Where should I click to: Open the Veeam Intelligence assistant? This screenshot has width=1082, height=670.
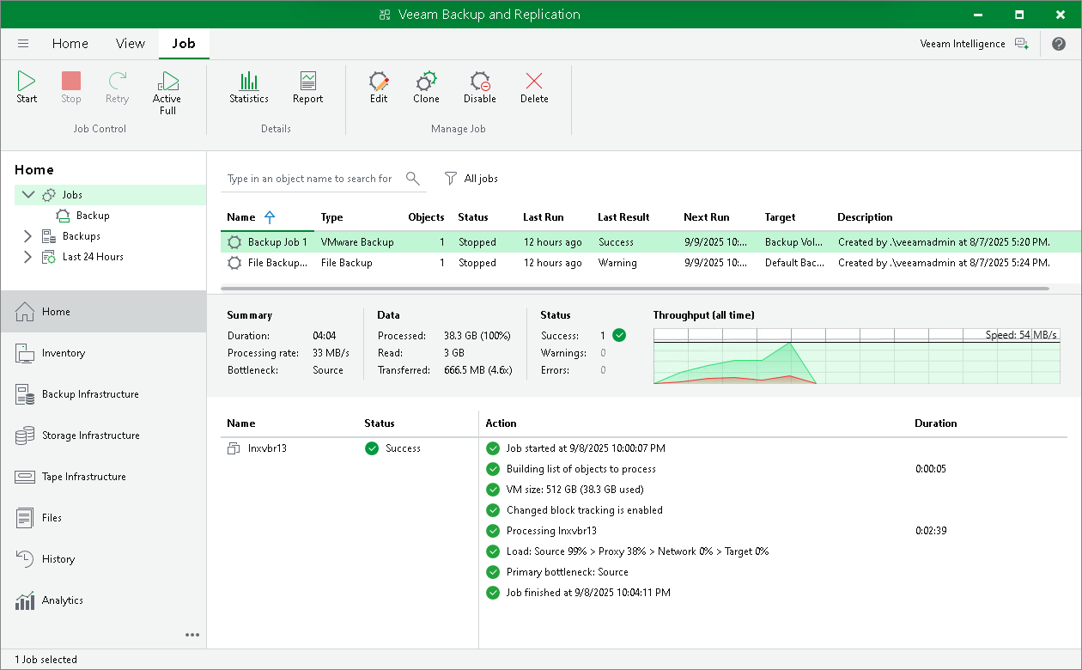point(962,43)
